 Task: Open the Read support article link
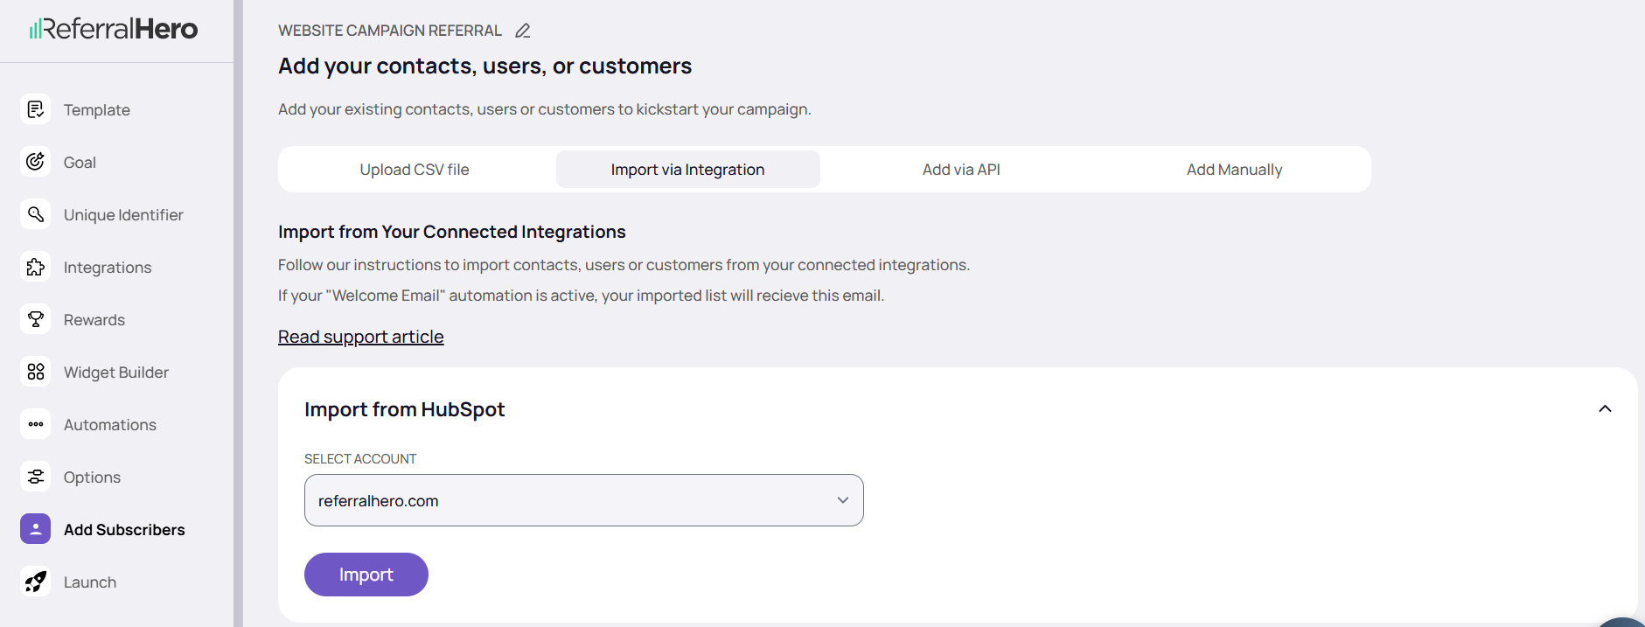pyautogui.click(x=360, y=337)
